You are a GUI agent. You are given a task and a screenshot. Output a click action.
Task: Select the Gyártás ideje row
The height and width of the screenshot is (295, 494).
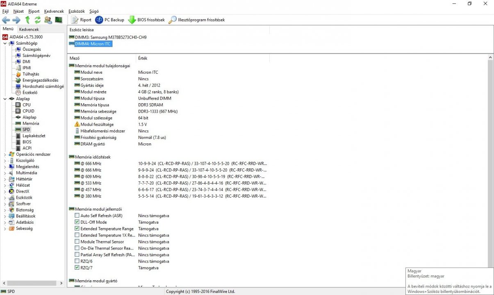click(x=168, y=85)
